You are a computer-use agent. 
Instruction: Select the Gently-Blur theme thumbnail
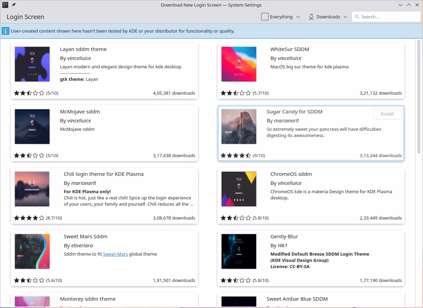(239, 251)
